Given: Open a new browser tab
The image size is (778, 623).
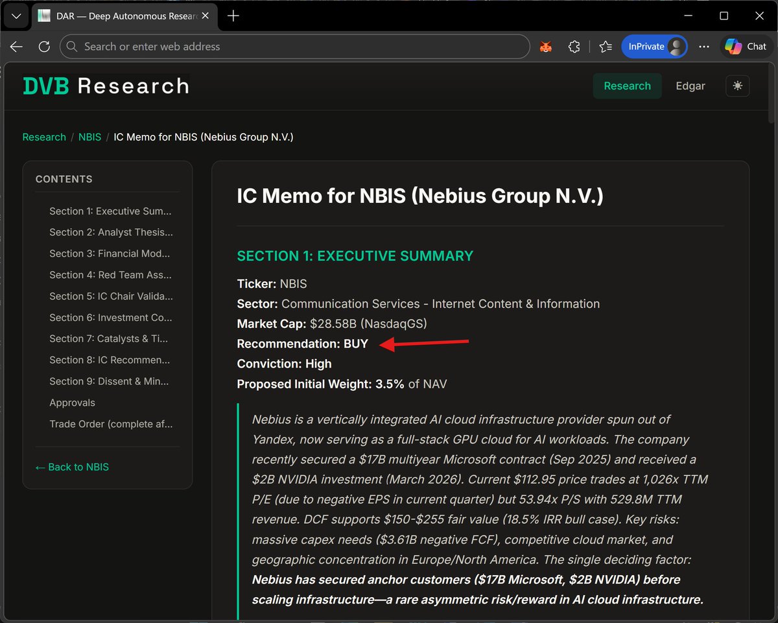Looking at the screenshot, I should point(233,16).
